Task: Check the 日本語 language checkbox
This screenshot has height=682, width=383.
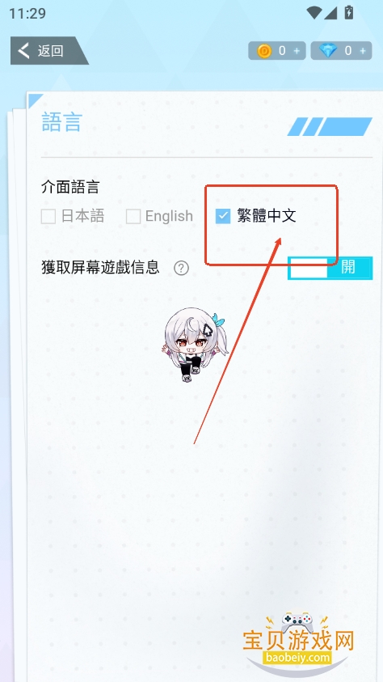Action: tap(48, 216)
